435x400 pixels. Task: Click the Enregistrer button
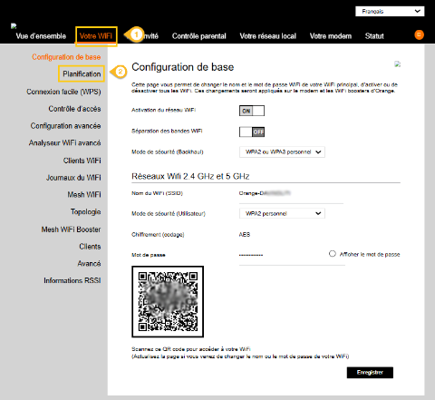point(370,373)
